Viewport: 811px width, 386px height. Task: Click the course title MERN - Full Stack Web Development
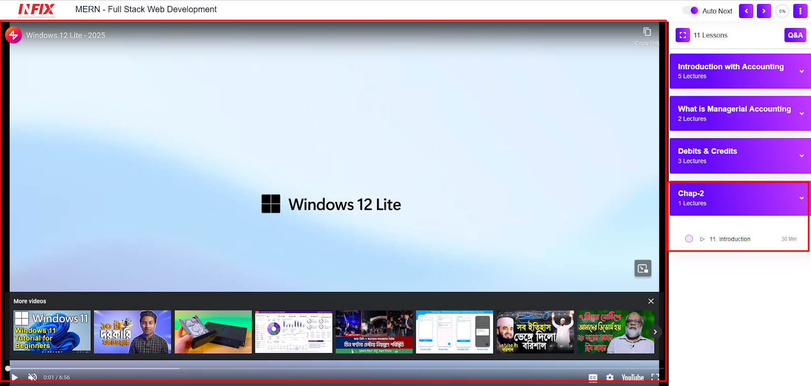point(146,10)
